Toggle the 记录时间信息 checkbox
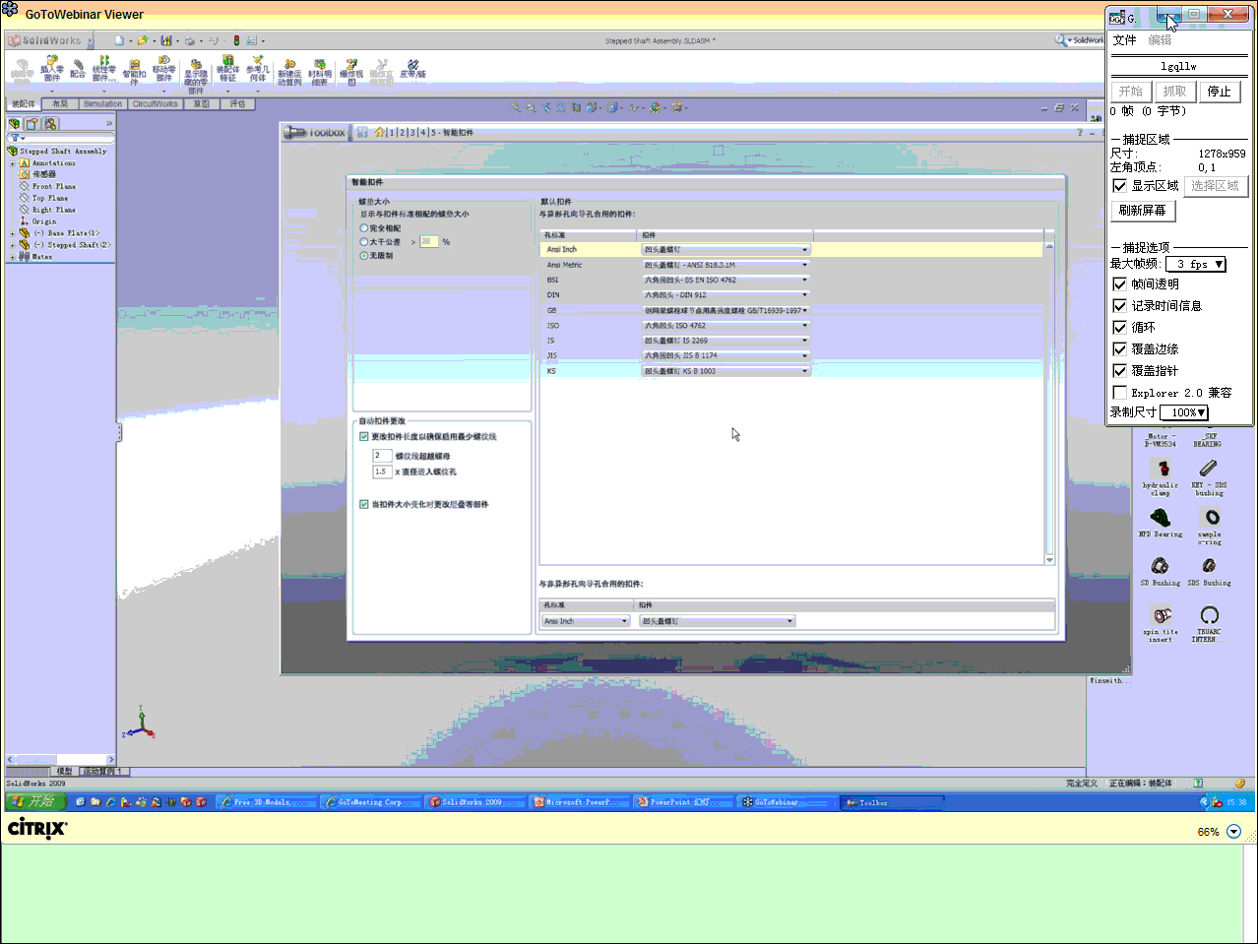The height and width of the screenshot is (944, 1258). (1119, 305)
